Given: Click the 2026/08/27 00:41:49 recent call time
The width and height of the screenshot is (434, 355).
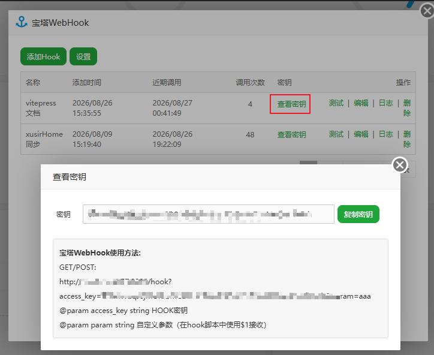Looking at the screenshot, I should [x=172, y=108].
